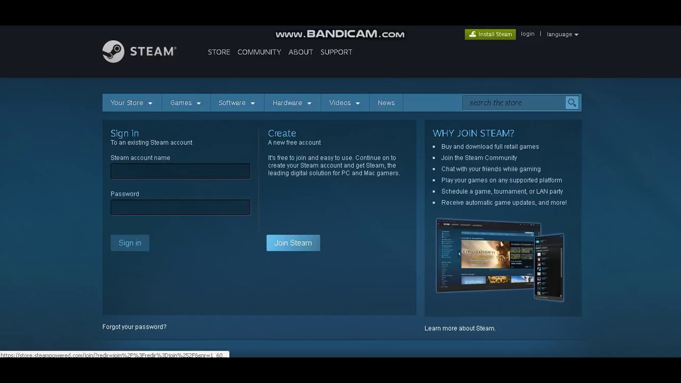Click 'Buy and download full retail games'
Viewport: 681px width, 383px height.
pos(490,147)
